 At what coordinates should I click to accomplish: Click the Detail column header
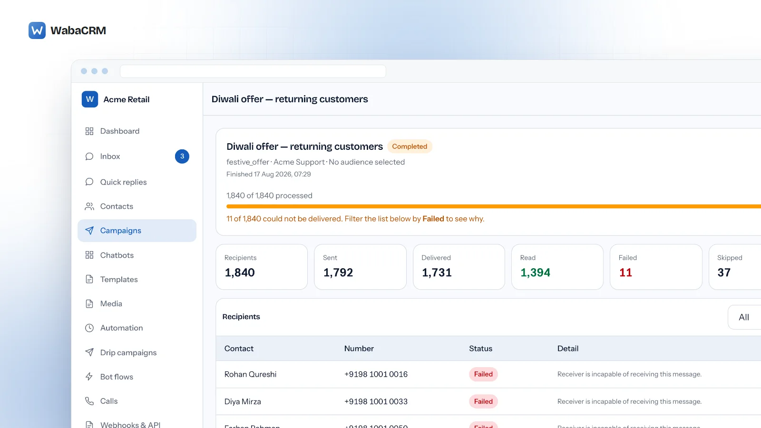pyautogui.click(x=568, y=349)
